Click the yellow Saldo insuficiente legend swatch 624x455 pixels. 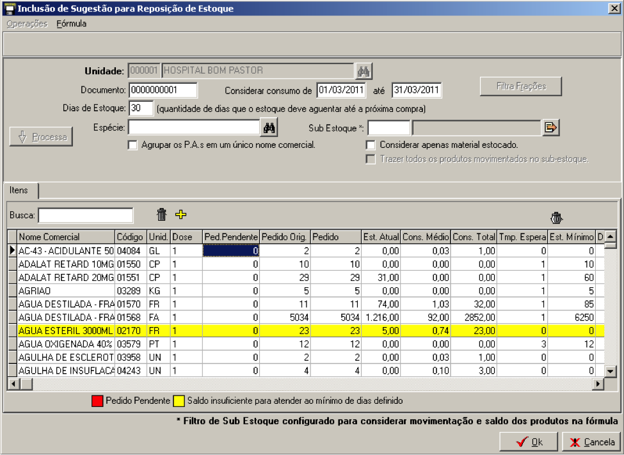[179, 401]
